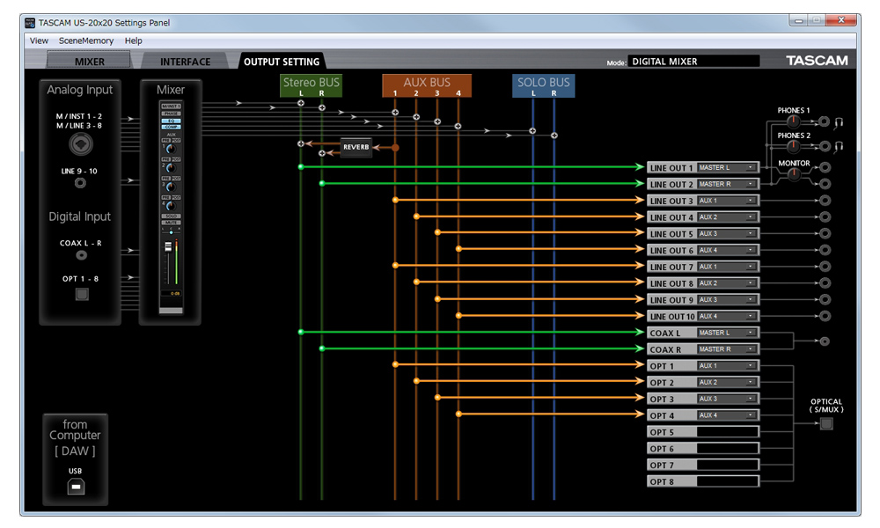
Task: Select the OUTPUT SETTING tab
Action: coord(282,62)
